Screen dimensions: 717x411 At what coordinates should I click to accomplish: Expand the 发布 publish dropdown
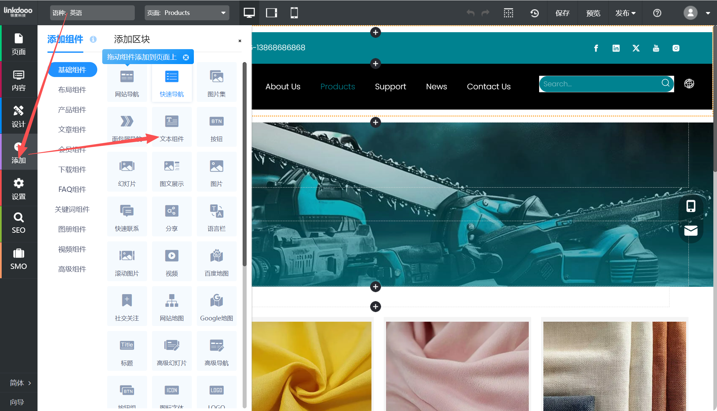pos(625,13)
